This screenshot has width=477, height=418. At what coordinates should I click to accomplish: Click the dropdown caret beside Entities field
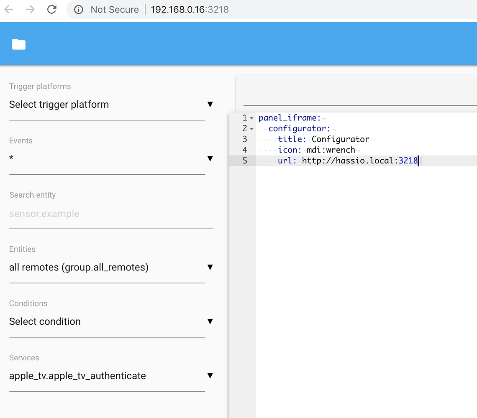(x=210, y=267)
